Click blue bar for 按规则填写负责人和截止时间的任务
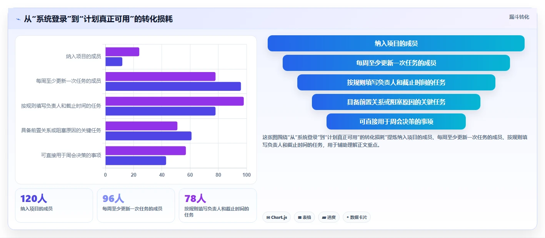 [160, 111]
